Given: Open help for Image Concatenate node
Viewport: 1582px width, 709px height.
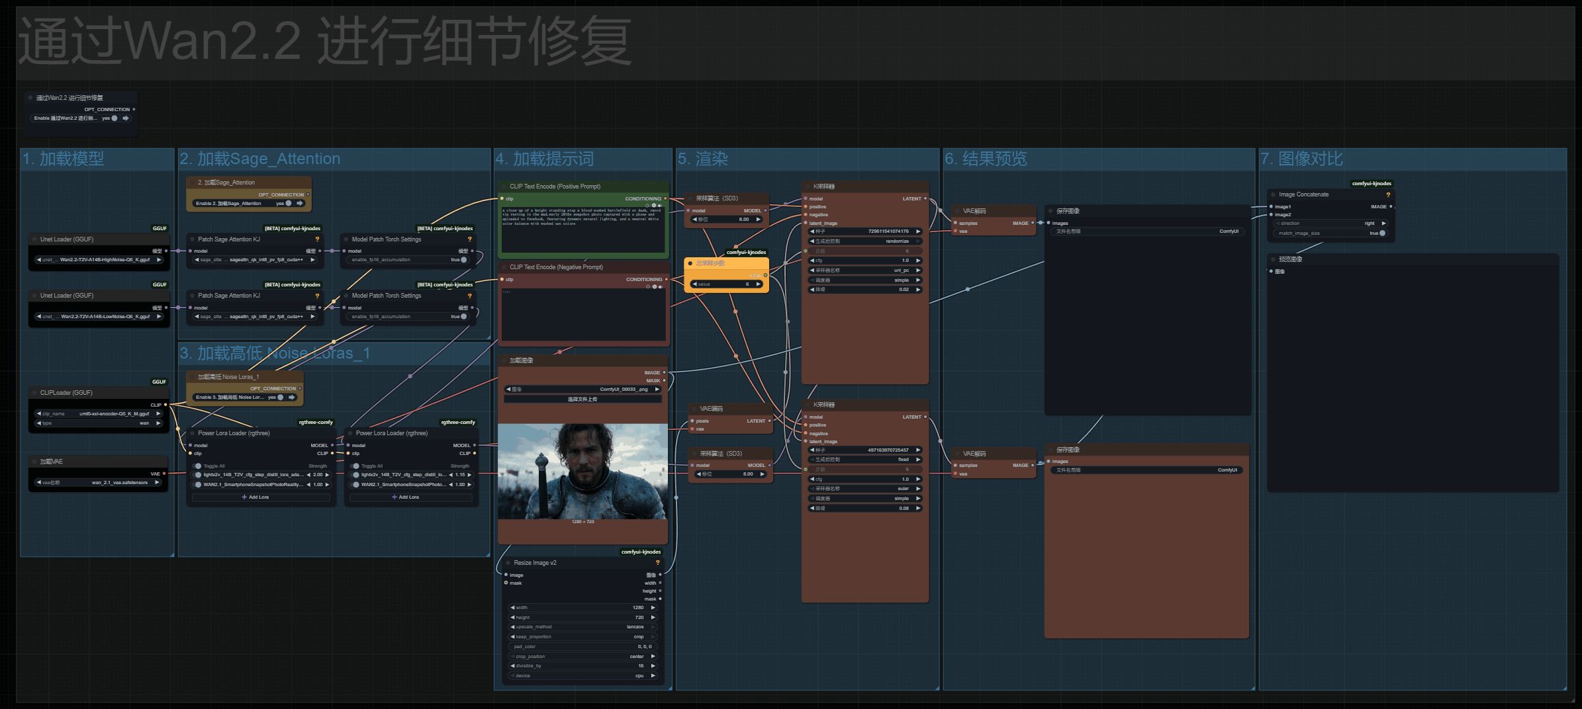Looking at the screenshot, I should [1388, 194].
